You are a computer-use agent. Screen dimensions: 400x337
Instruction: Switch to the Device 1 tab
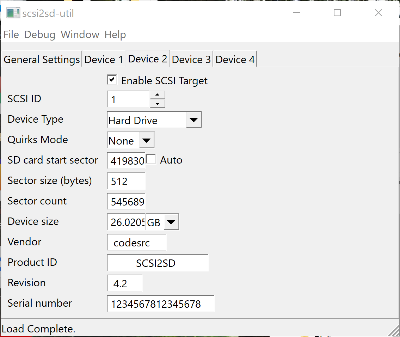pos(104,59)
